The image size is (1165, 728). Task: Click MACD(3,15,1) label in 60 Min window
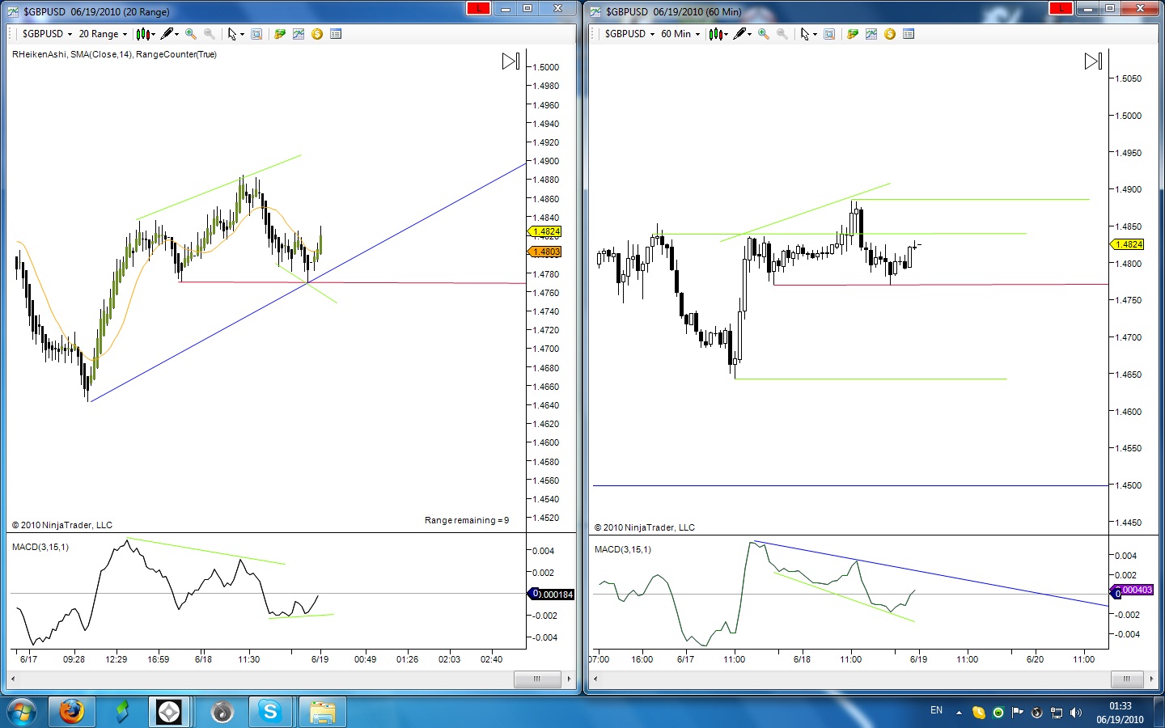[623, 549]
